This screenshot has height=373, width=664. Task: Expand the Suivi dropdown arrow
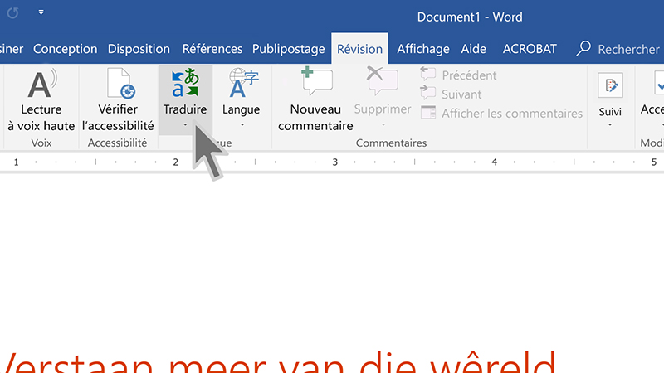point(610,125)
